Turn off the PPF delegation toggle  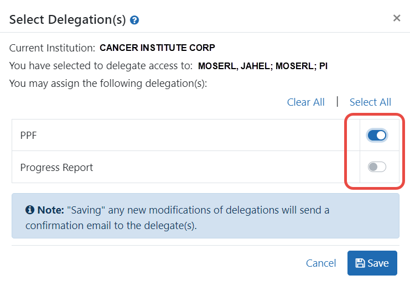pyautogui.click(x=377, y=136)
